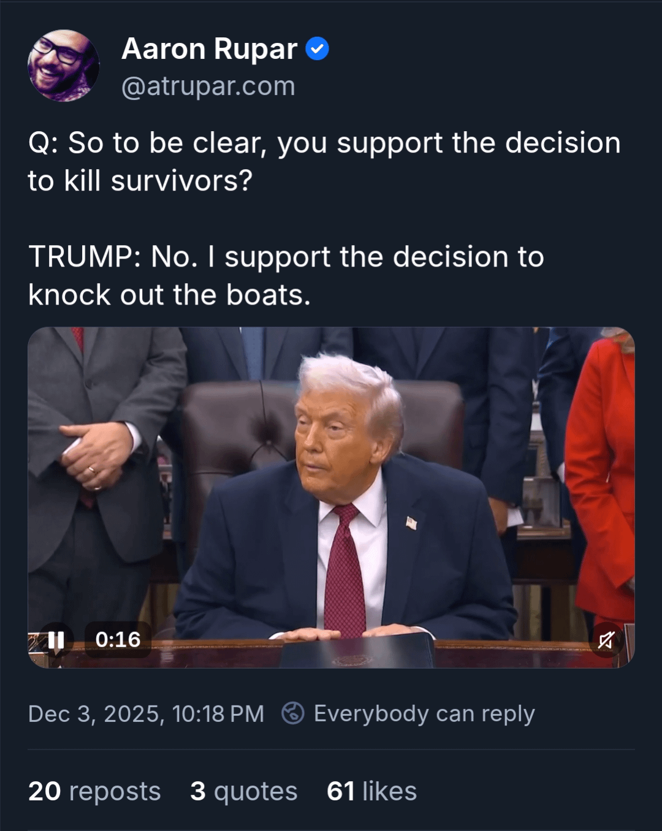Open Aaron Rupar's profile avatar
This screenshot has width=662, height=831.
(63, 66)
